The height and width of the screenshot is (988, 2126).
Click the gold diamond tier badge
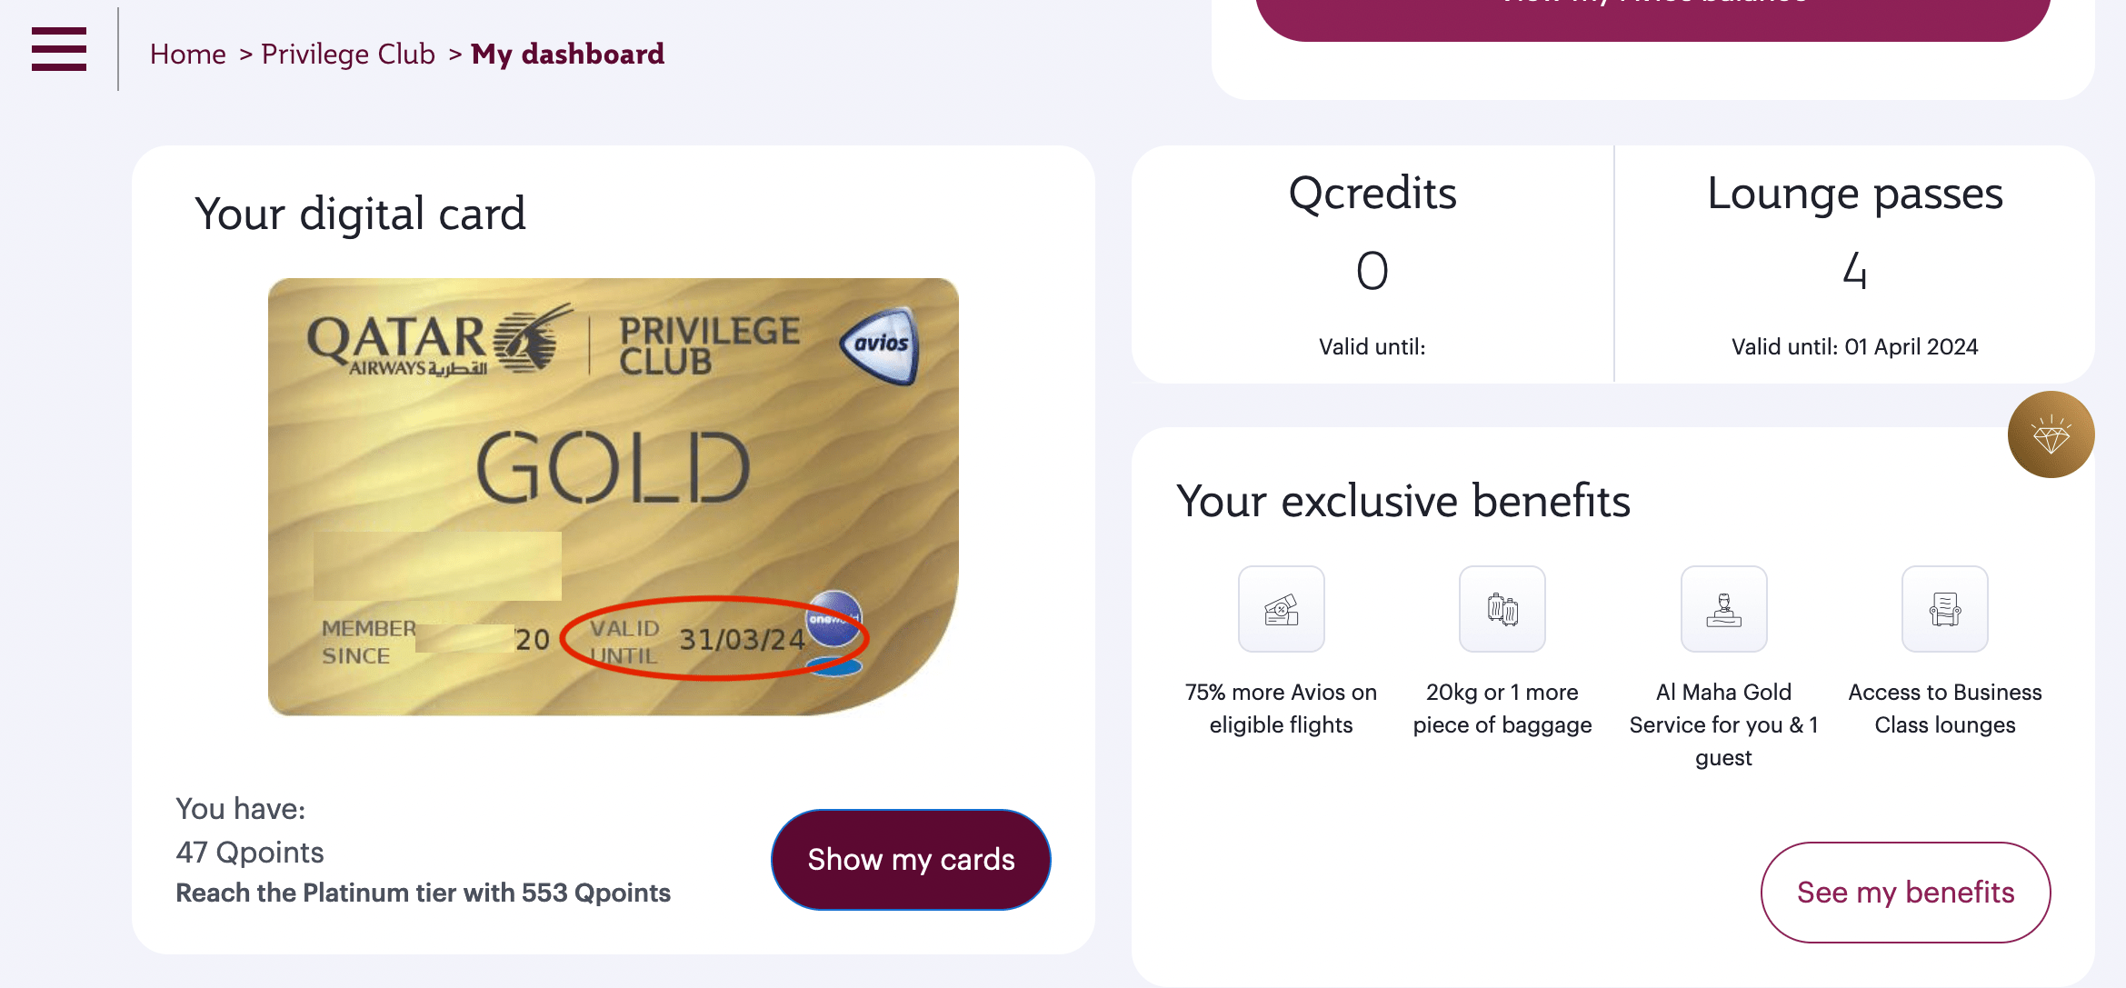pyautogui.click(x=2051, y=434)
